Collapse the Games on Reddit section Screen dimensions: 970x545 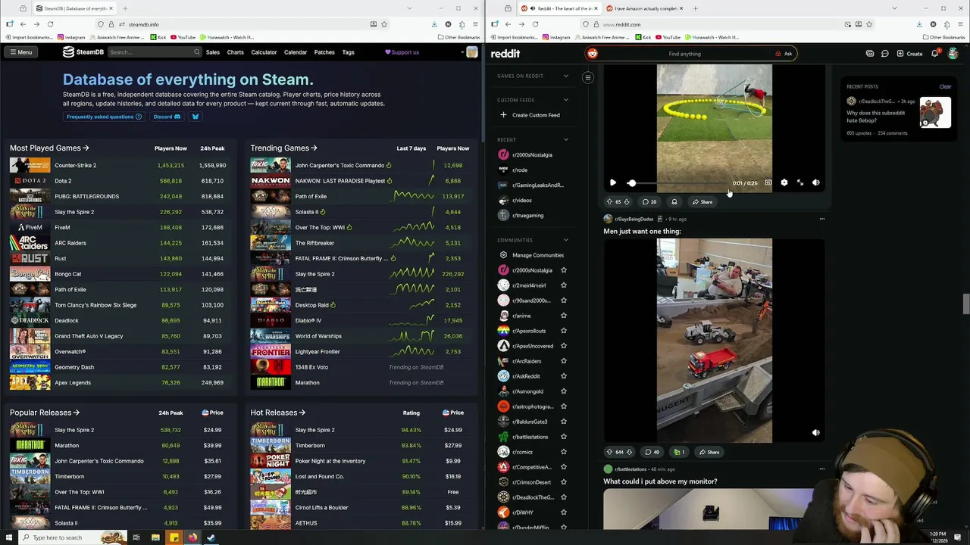(x=565, y=76)
